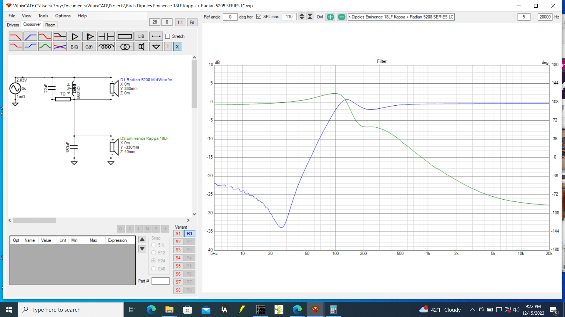The height and width of the screenshot is (317, 565).
Task: Open the View menu
Action: (26, 16)
